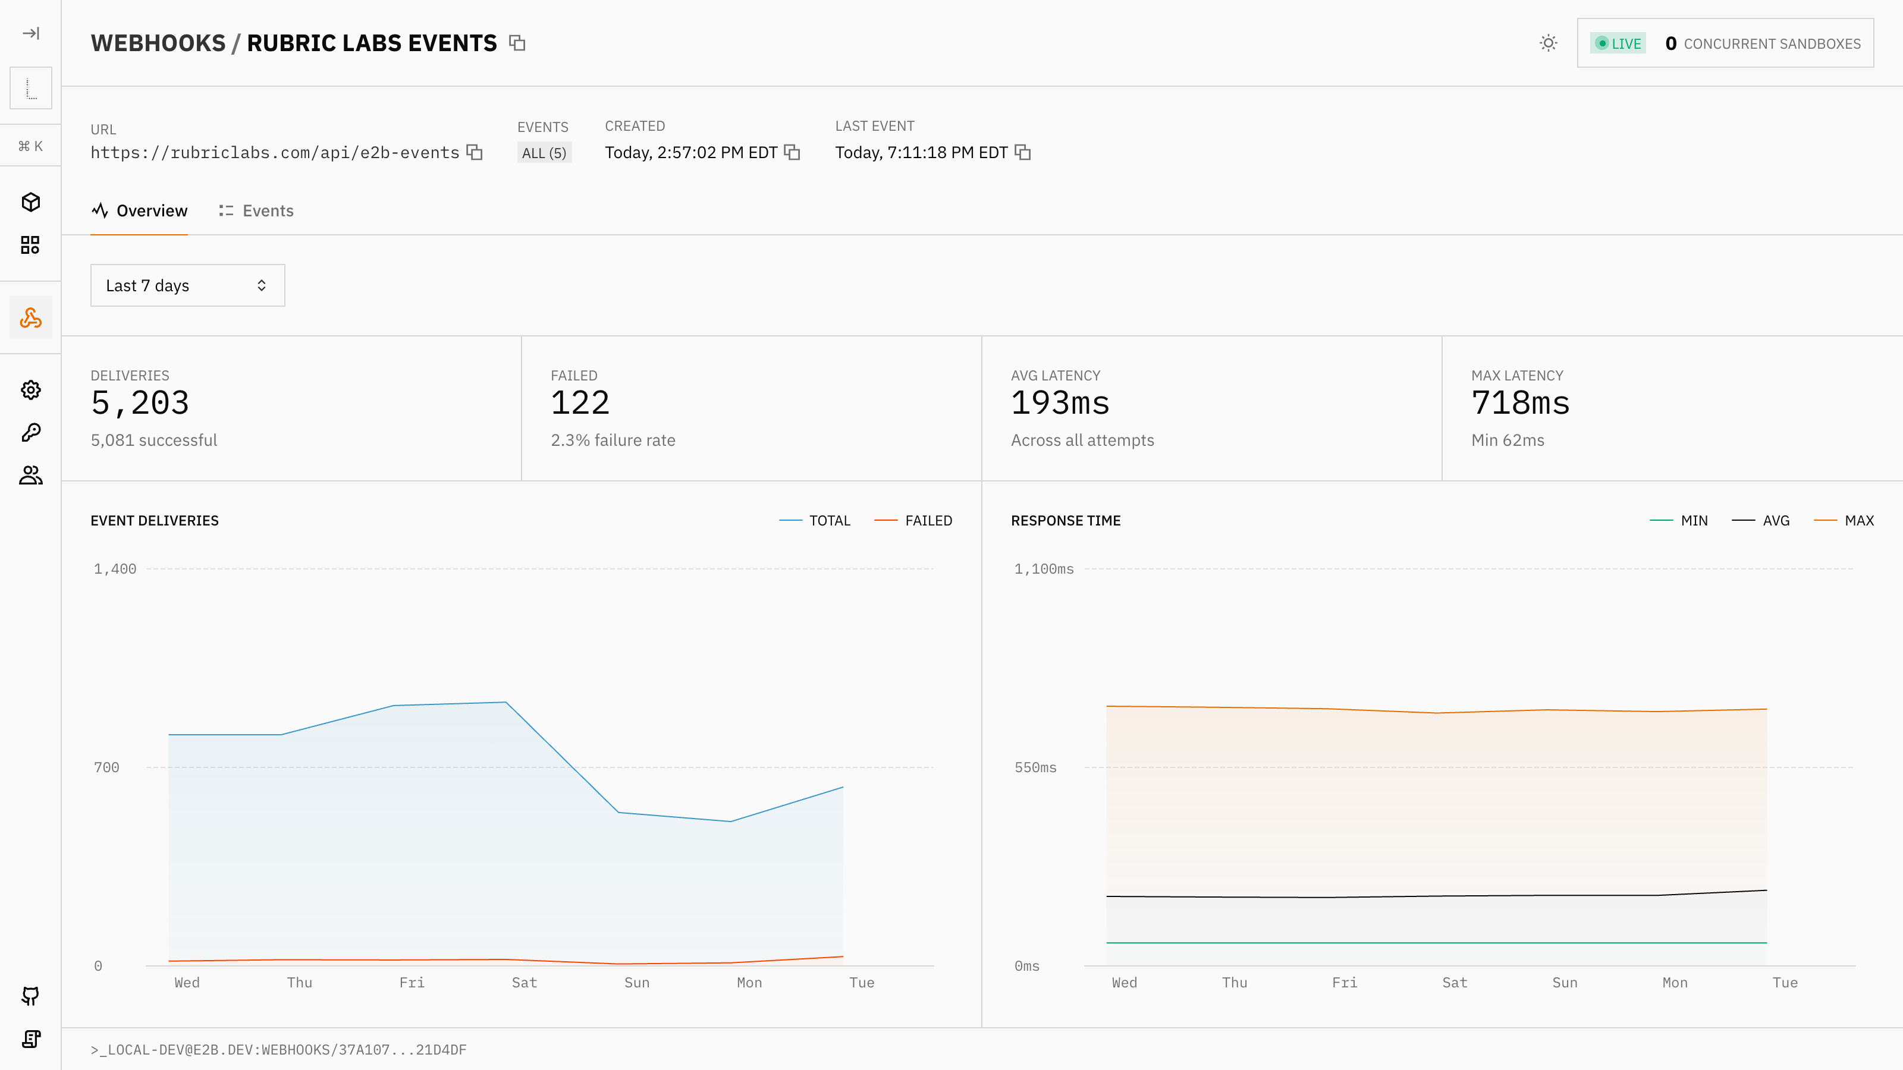Copy the Last Event timestamp
The width and height of the screenshot is (1903, 1070).
point(1022,152)
